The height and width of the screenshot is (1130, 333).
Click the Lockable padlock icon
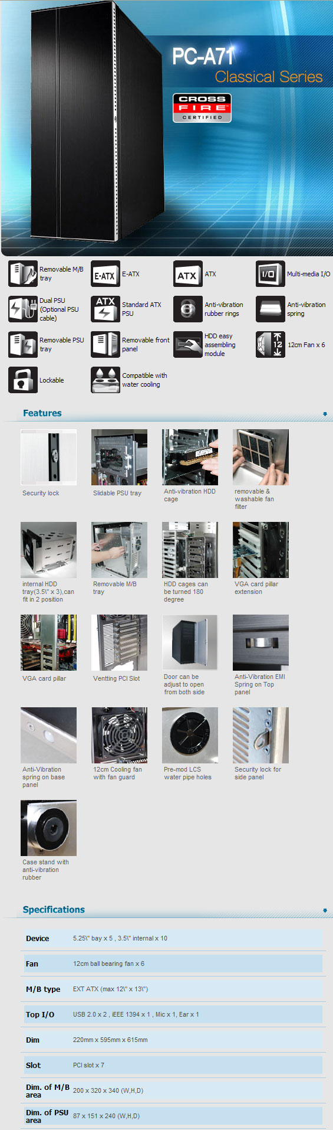tap(23, 380)
